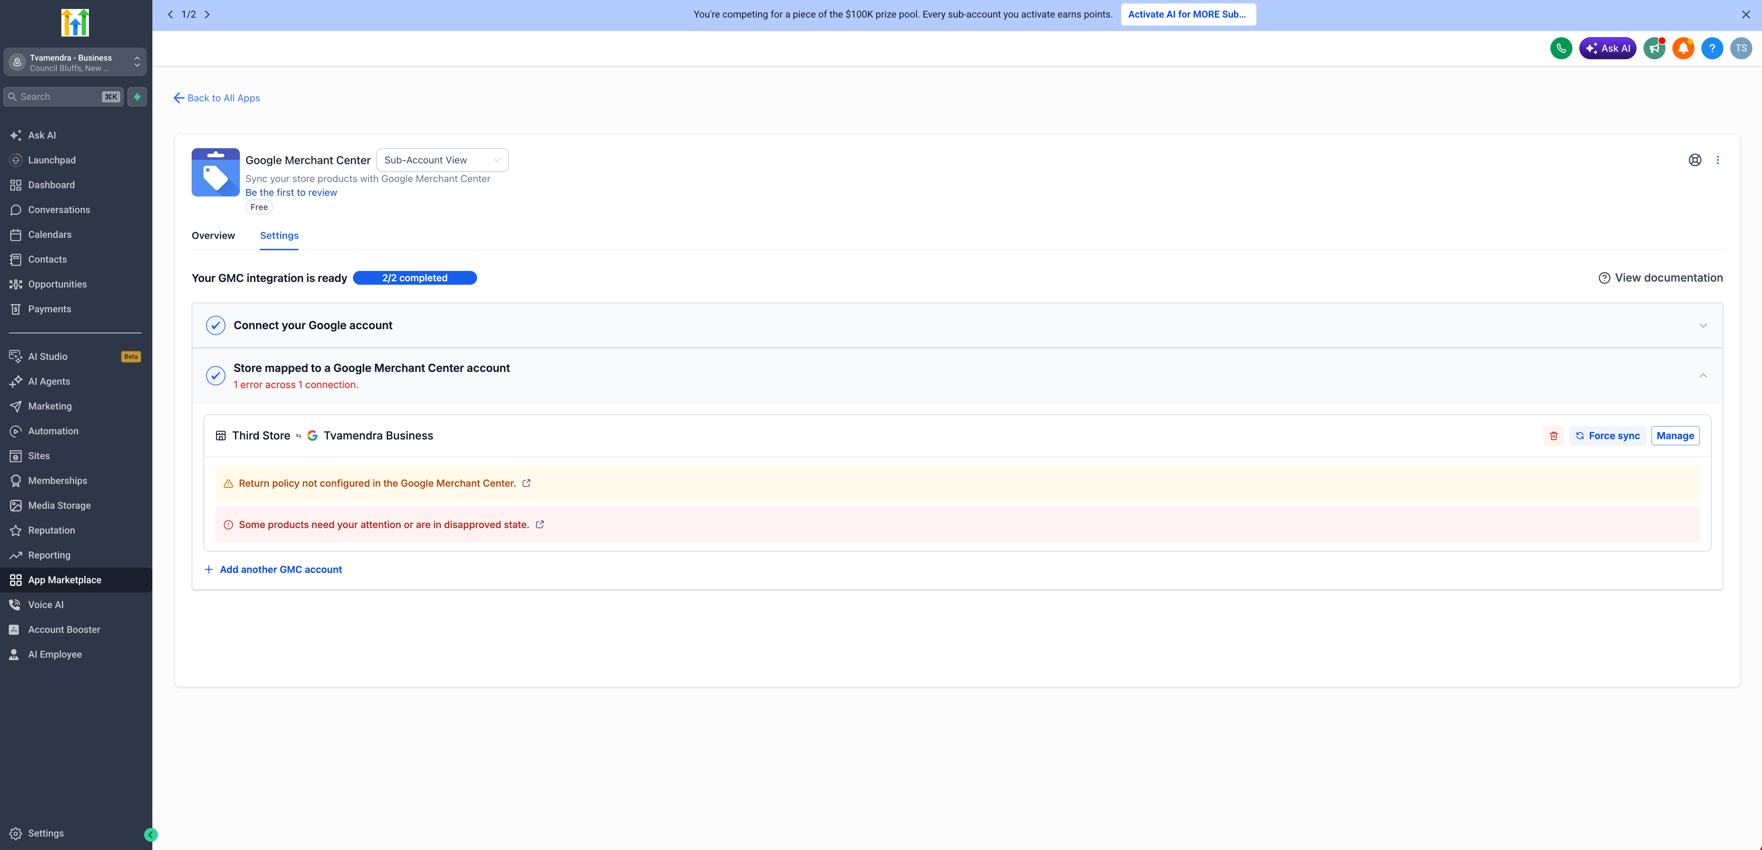Open the orange notifications bell
The height and width of the screenshot is (850, 1762).
(x=1683, y=49)
